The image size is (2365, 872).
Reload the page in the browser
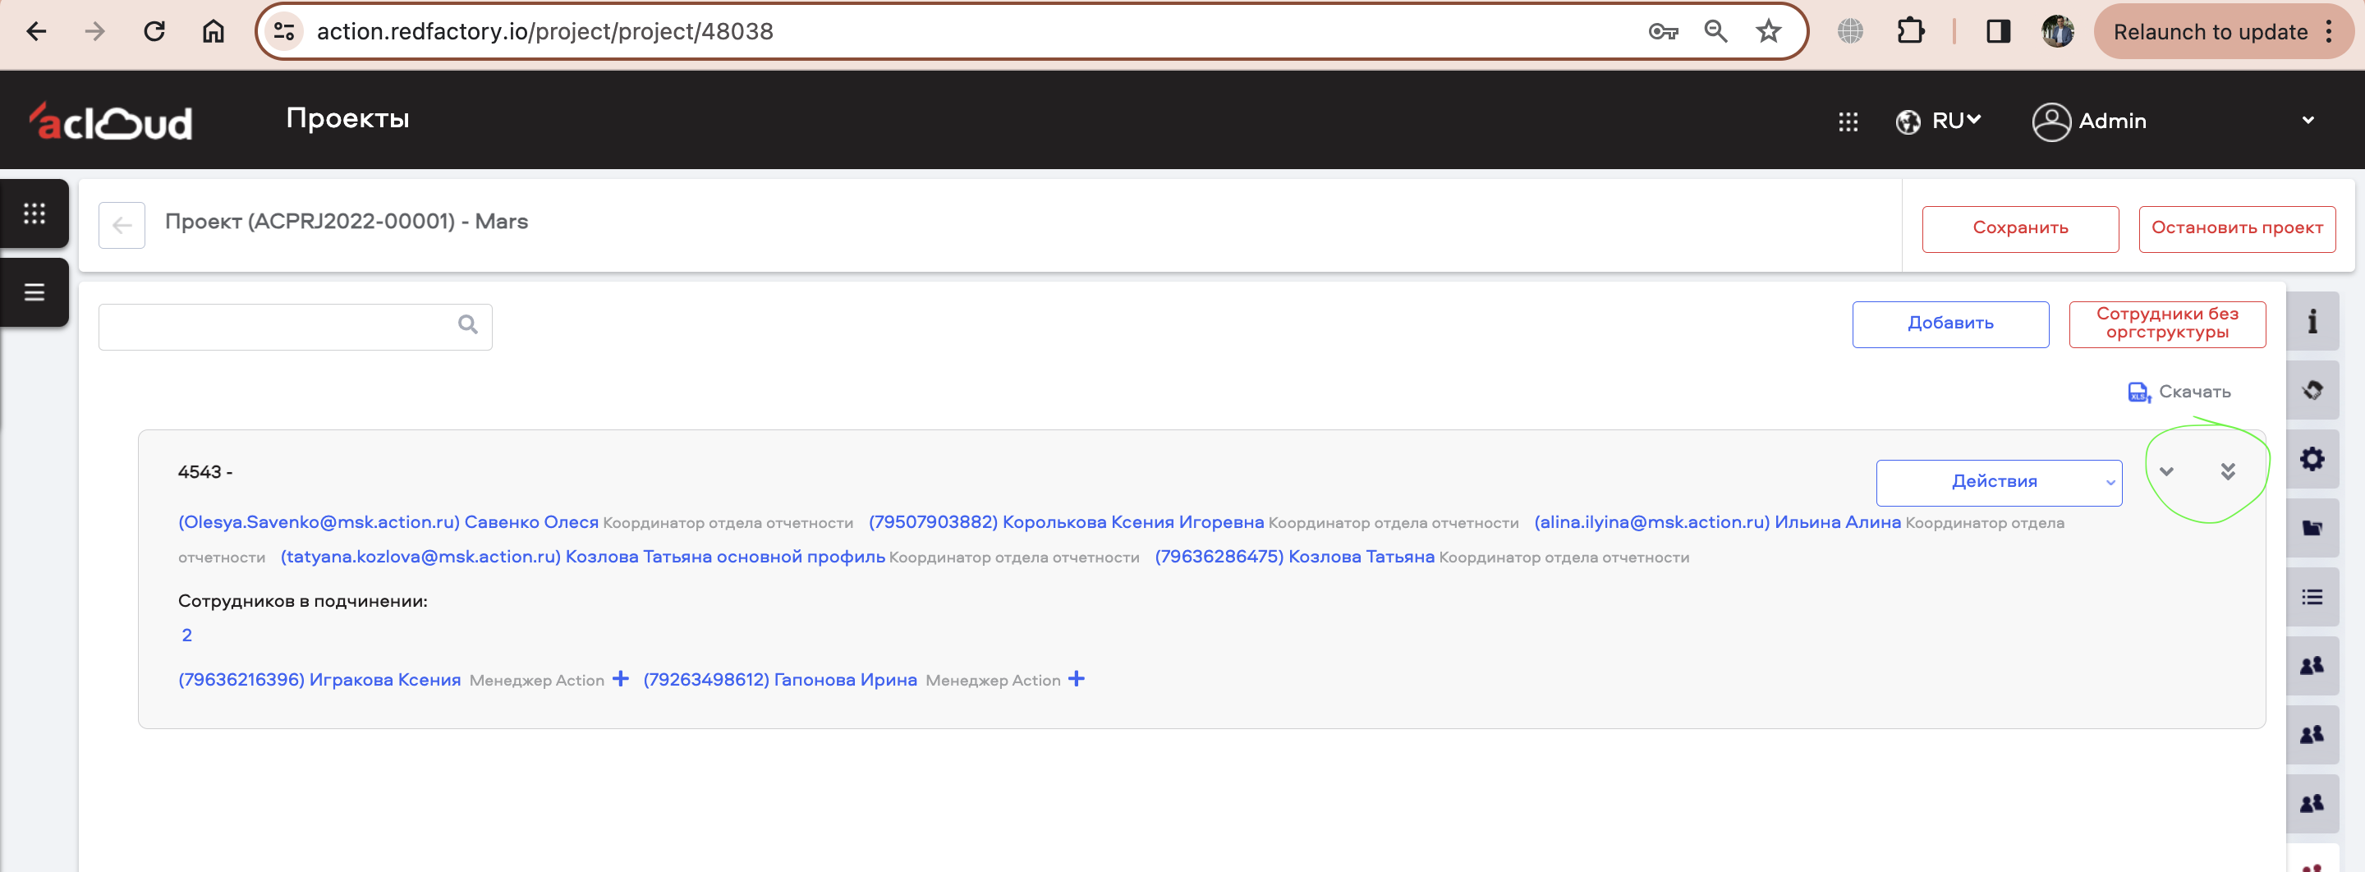click(154, 31)
